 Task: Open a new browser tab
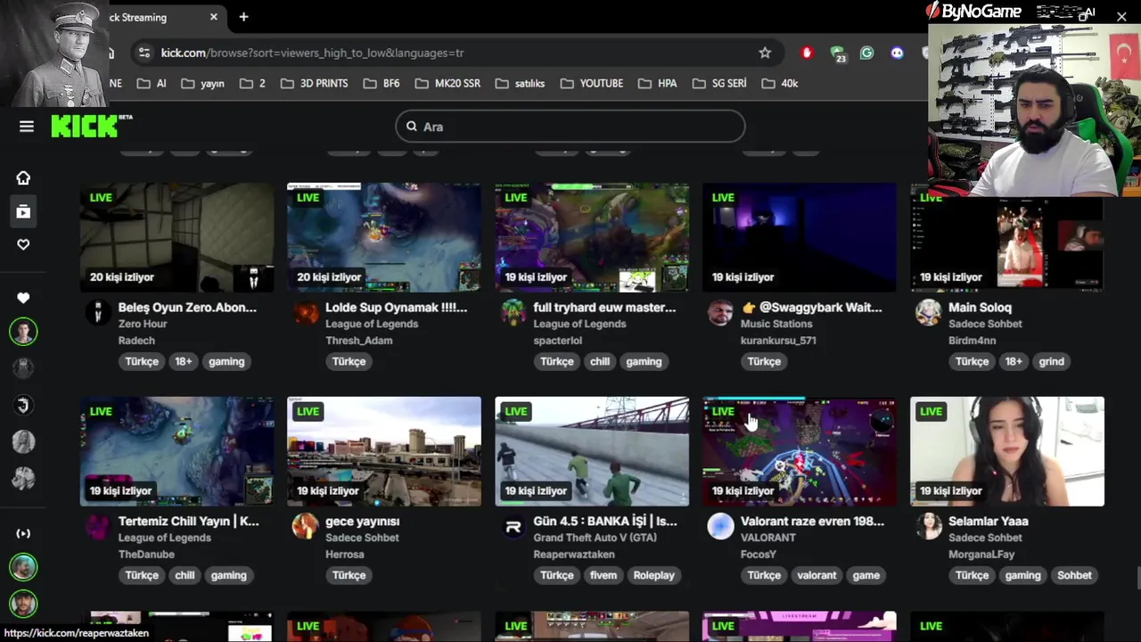click(x=243, y=17)
